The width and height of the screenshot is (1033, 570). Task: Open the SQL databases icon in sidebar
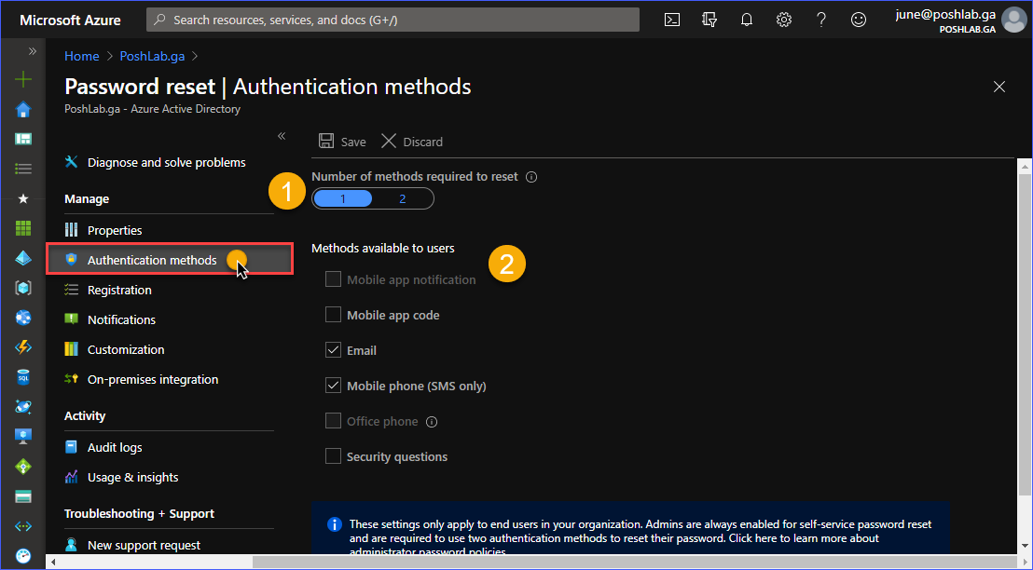[x=23, y=377]
